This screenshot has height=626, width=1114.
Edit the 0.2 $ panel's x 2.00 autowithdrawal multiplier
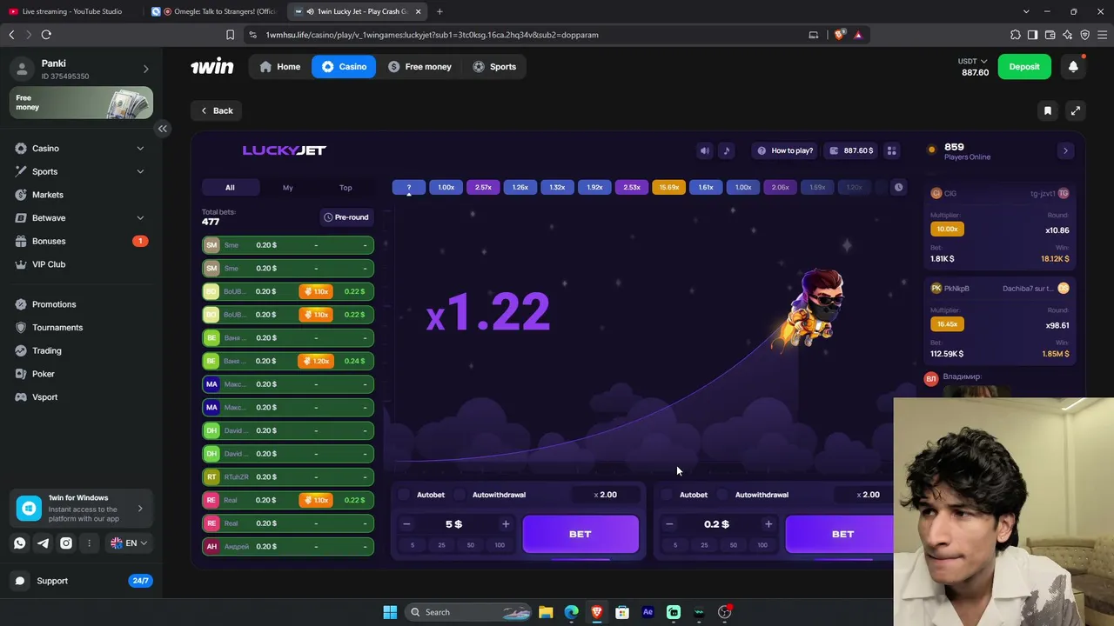pyautogui.click(x=865, y=495)
